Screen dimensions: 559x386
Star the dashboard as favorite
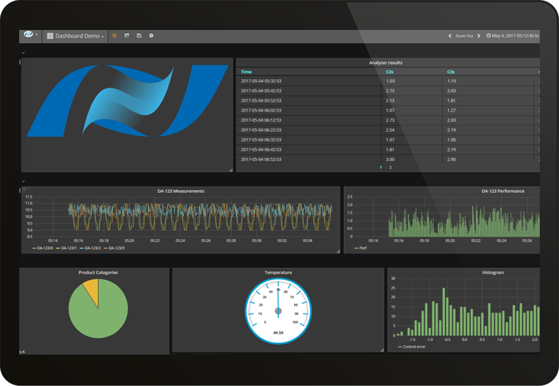[x=115, y=35]
